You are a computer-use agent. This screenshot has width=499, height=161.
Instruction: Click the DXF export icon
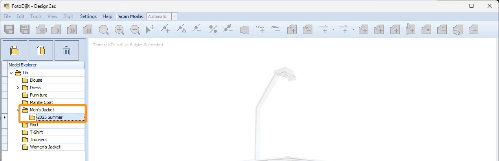[25, 29]
